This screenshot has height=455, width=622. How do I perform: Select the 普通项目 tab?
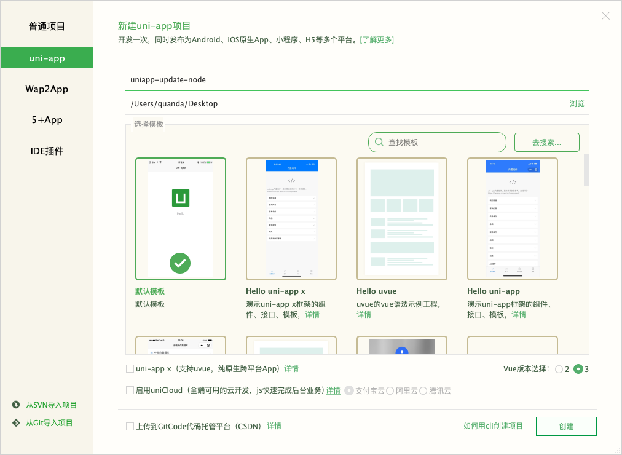point(47,26)
